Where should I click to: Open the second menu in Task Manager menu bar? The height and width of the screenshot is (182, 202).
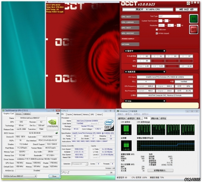[x=128, y=114]
